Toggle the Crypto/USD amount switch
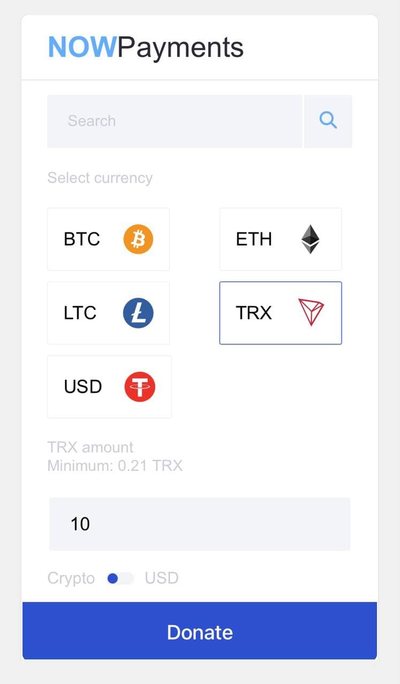This screenshot has height=684, width=400. point(120,578)
